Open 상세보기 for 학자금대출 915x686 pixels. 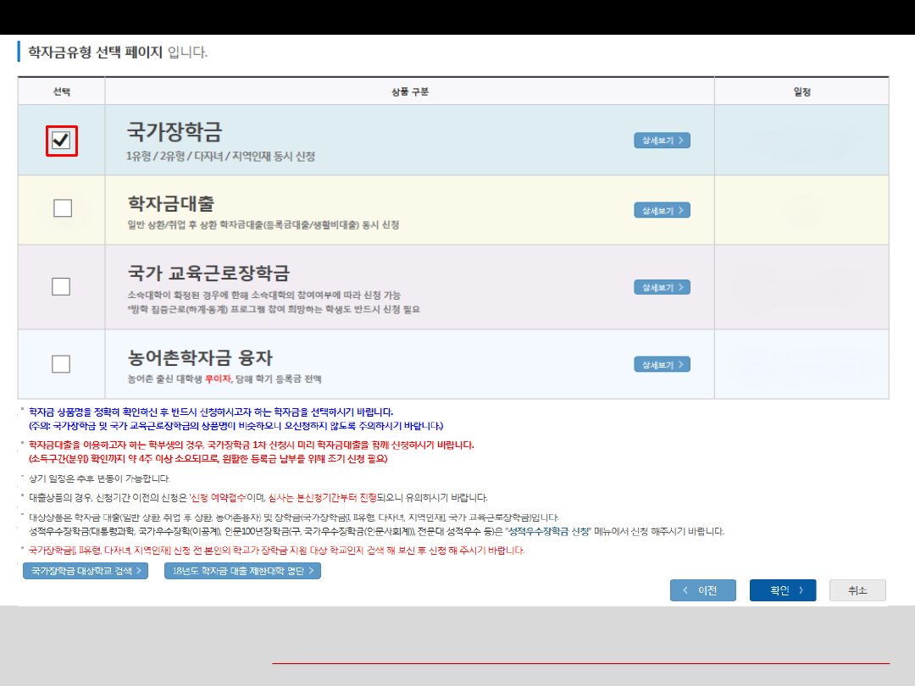pos(662,210)
